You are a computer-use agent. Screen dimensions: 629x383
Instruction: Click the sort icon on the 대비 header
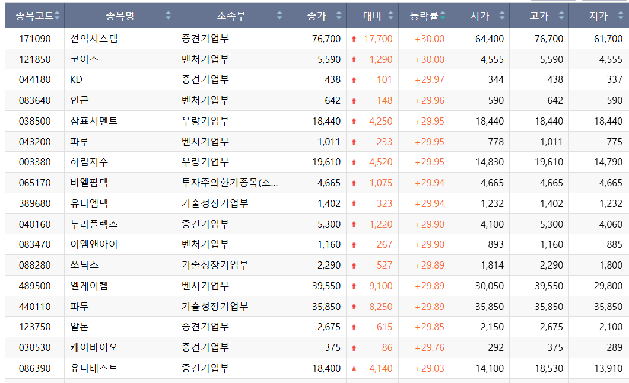[x=389, y=15]
